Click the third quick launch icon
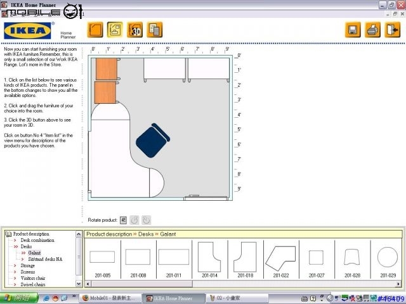The width and height of the screenshot is (406, 304). coord(64,298)
